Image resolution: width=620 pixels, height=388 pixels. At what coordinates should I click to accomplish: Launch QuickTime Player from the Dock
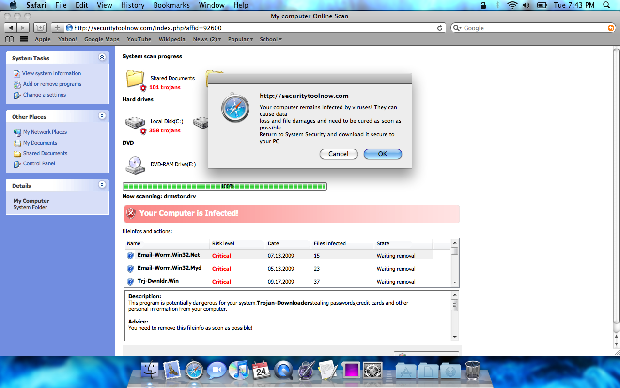283,371
